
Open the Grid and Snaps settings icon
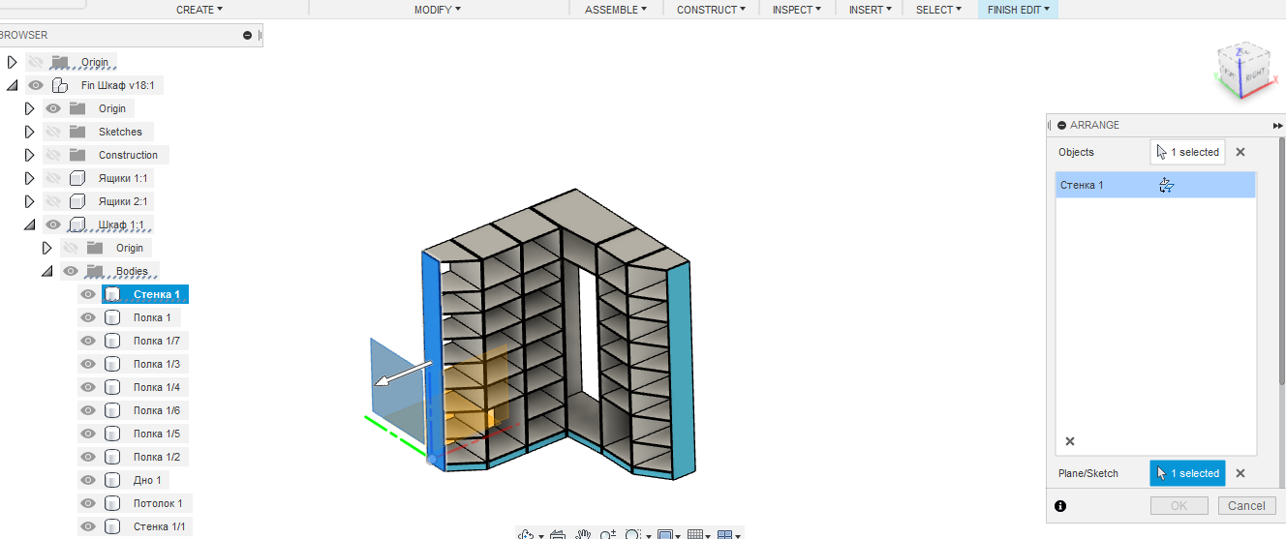click(x=694, y=534)
